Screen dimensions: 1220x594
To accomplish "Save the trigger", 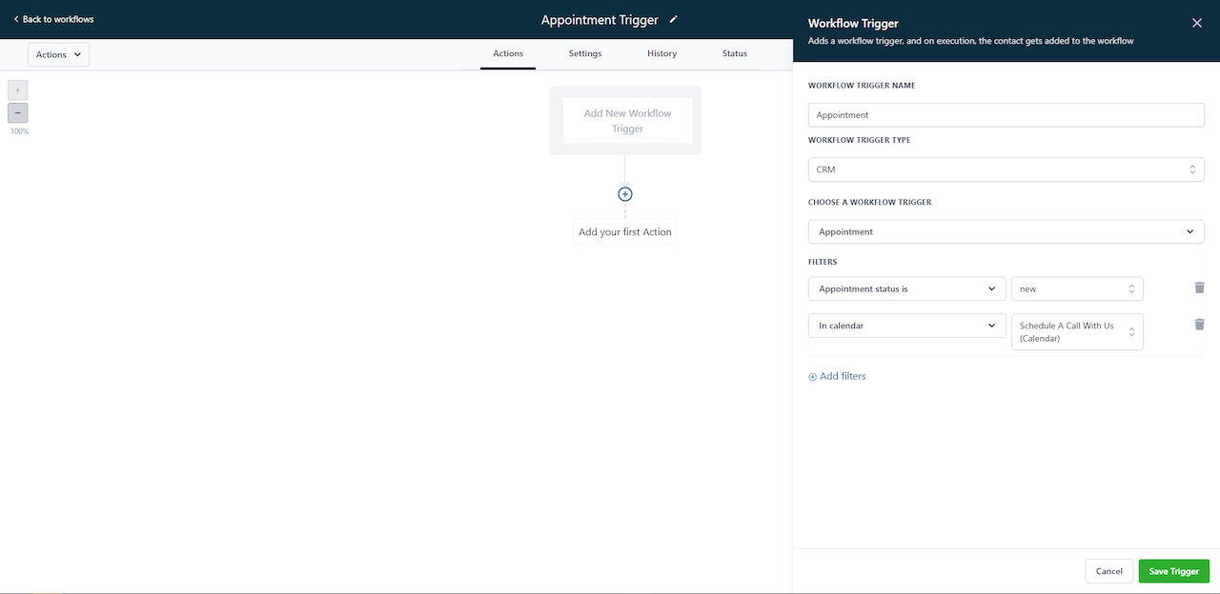I will [1174, 571].
